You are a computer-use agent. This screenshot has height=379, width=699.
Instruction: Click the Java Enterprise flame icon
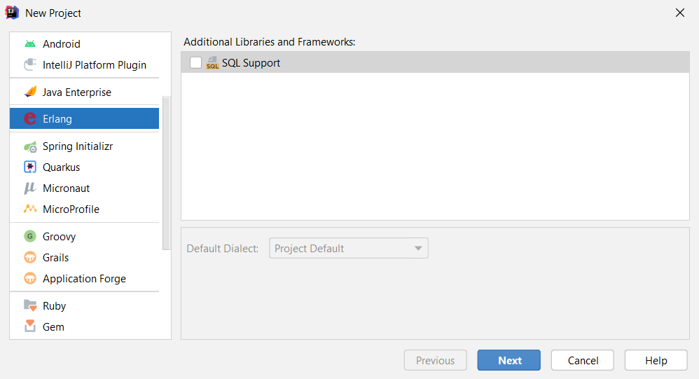coord(30,92)
